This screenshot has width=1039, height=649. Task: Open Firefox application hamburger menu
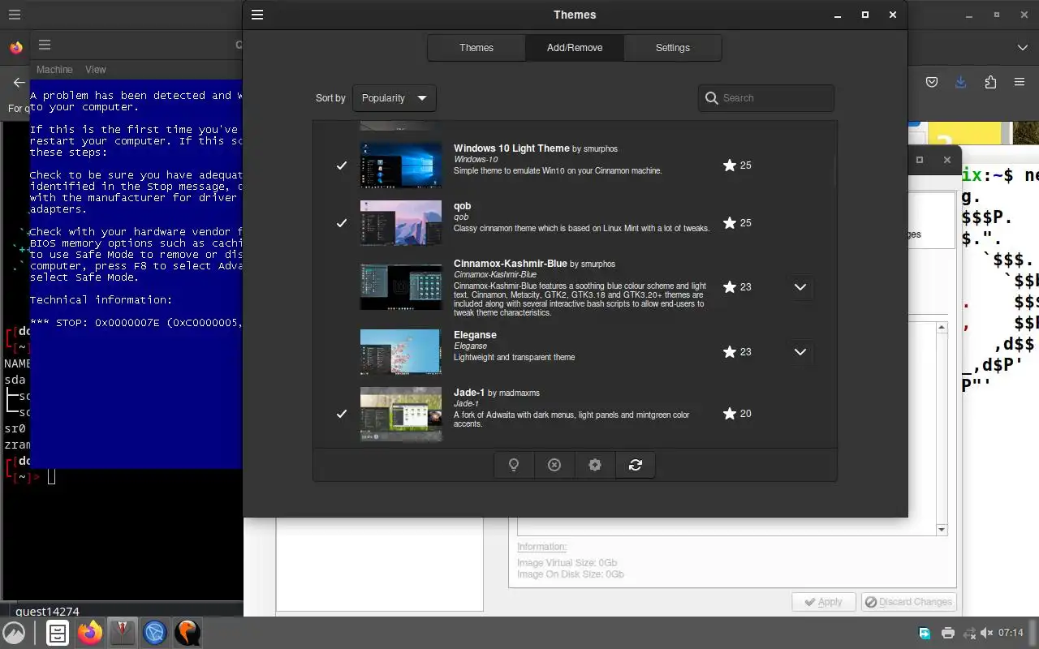pos(1020,82)
